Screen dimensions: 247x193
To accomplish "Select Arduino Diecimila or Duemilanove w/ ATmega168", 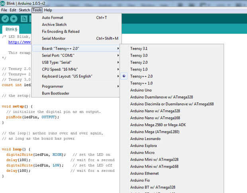I will pyautogui.click(x=172, y=104).
